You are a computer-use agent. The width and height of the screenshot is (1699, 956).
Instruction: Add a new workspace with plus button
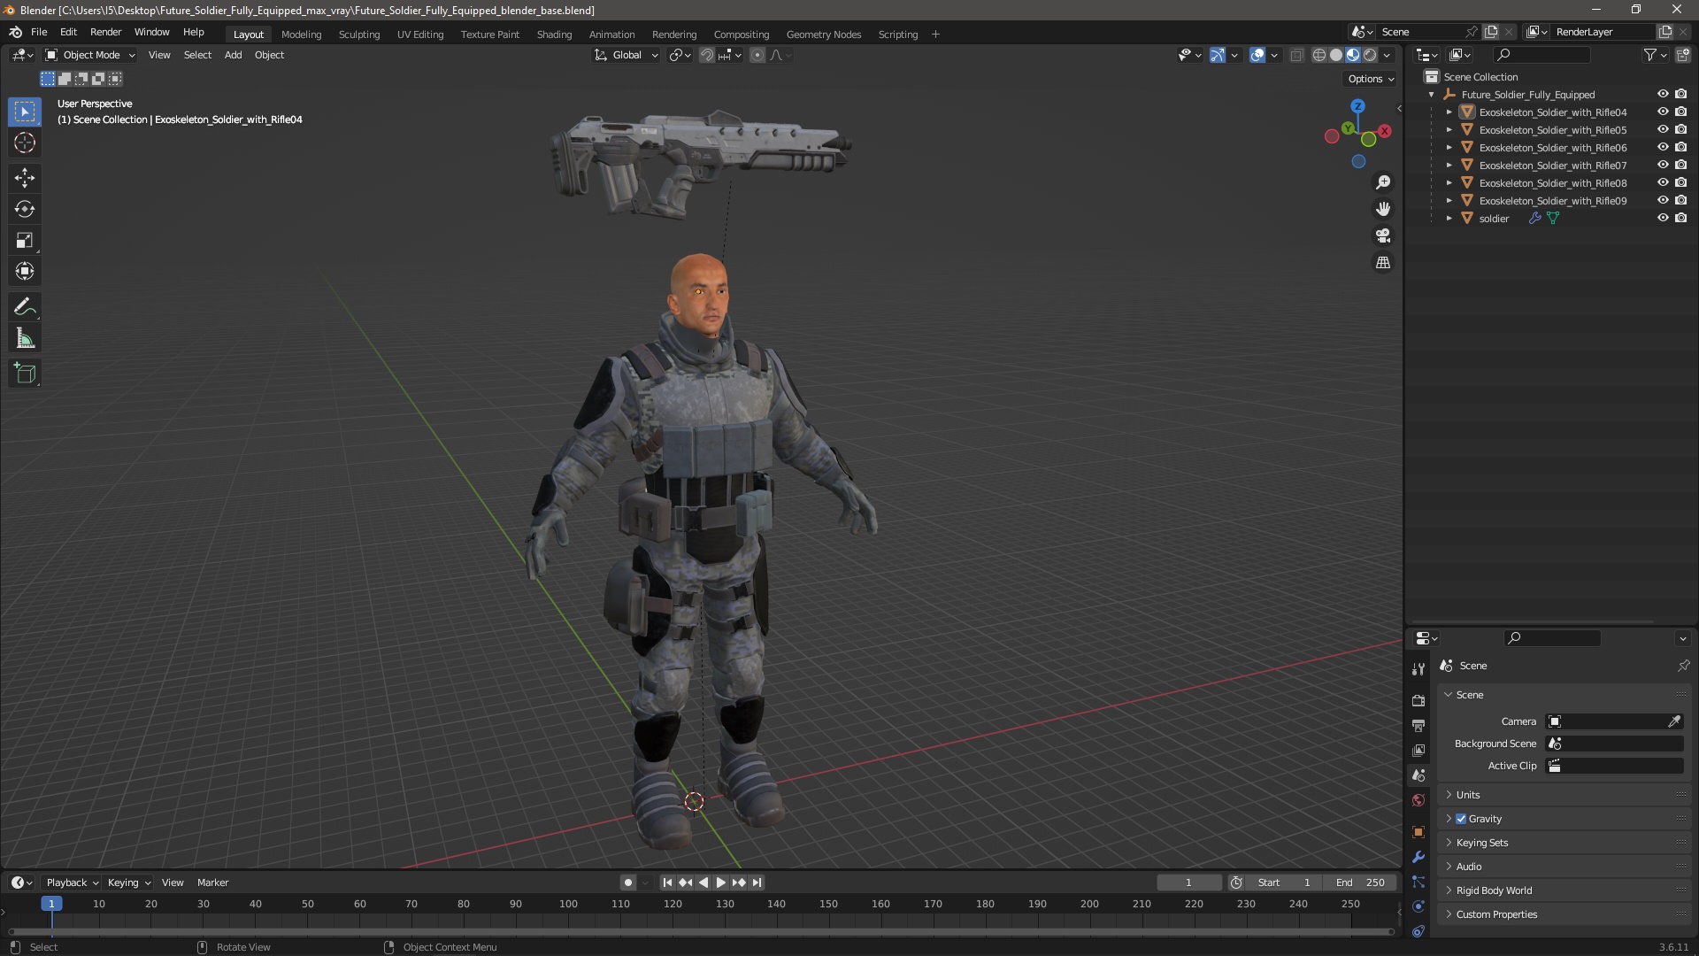(x=935, y=35)
